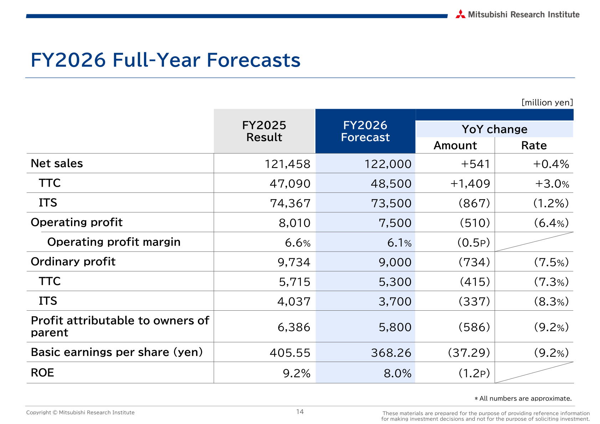Select the 'Operating profit margin' label
The image size is (600, 424).
pos(114,242)
